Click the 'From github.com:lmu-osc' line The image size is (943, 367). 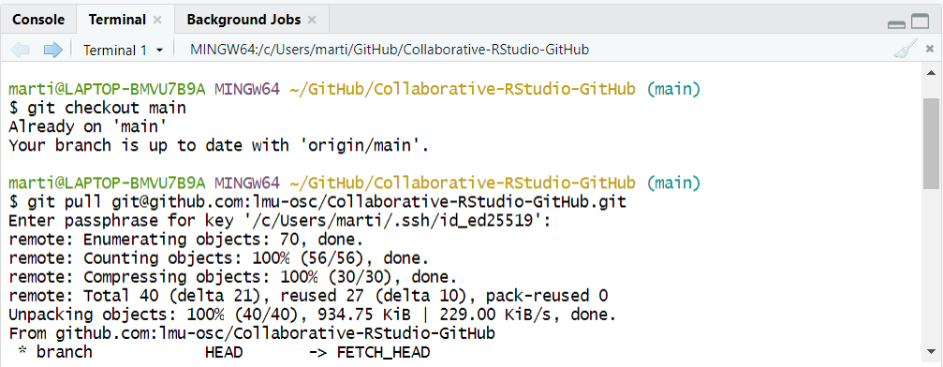click(x=251, y=333)
